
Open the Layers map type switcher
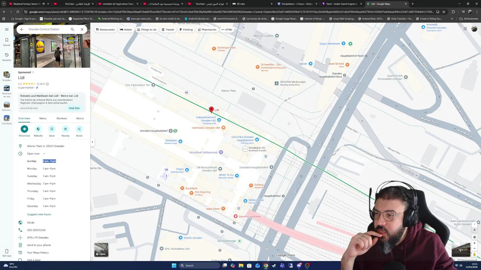click(x=101, y=250)
